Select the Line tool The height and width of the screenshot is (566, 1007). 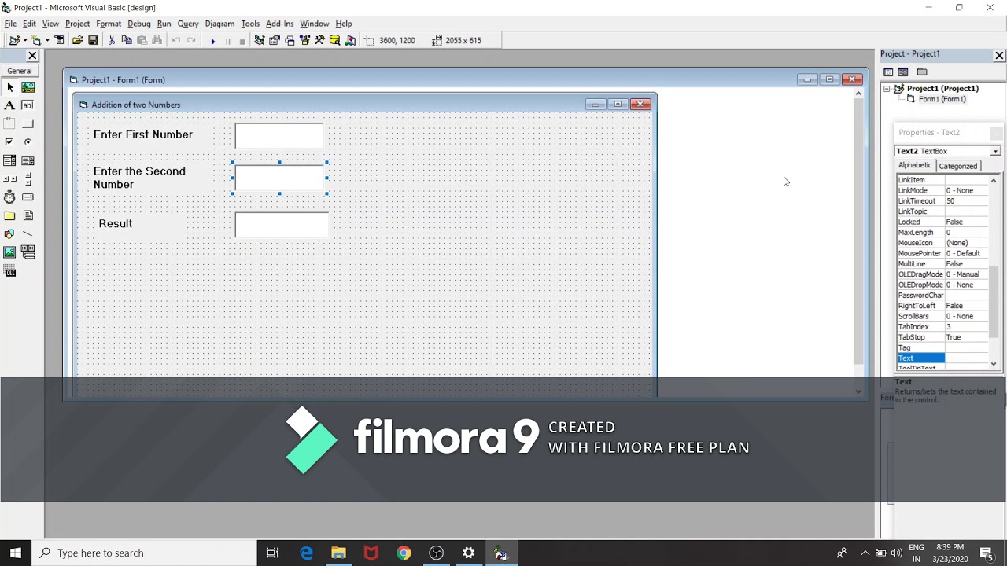pyautogui.click(x=28, y=233)
